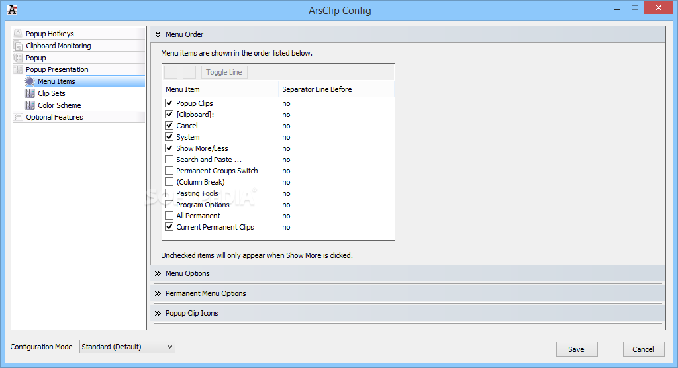Minimize the ArsClip Config window

point(617,8)
